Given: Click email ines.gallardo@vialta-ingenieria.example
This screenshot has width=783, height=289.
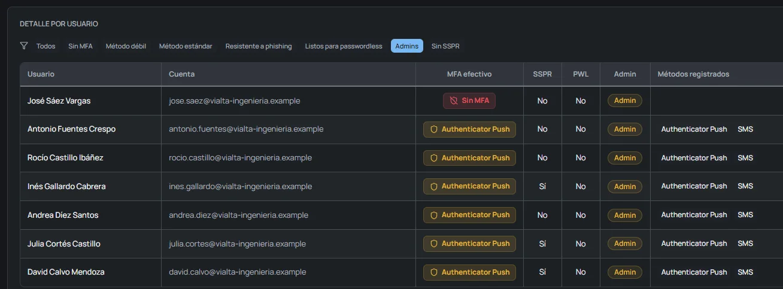Looking at the screenshot, I should [240, 187].
